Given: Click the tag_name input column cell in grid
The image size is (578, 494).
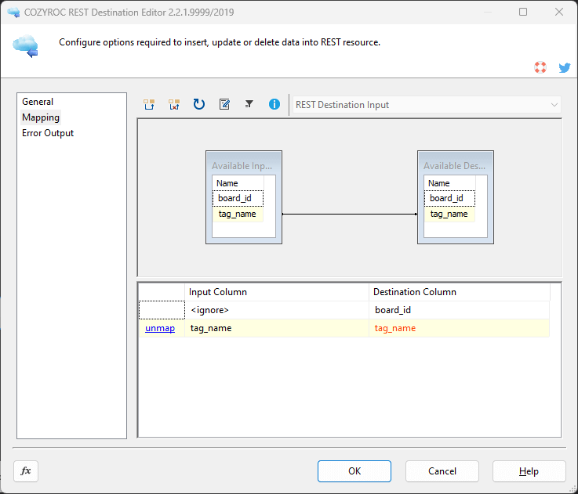Looking at the screenshot, I should click(x=277, y=328).
